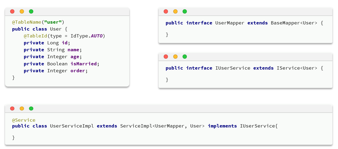Click the order field identifier
This screenshot has height=149, width=338.
[78, 71]
